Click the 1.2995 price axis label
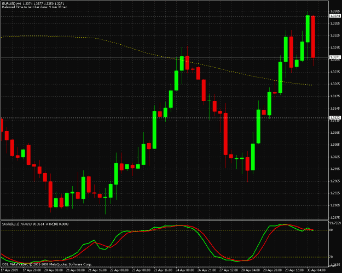The image size is (342, 273). [x=335, y=169]
